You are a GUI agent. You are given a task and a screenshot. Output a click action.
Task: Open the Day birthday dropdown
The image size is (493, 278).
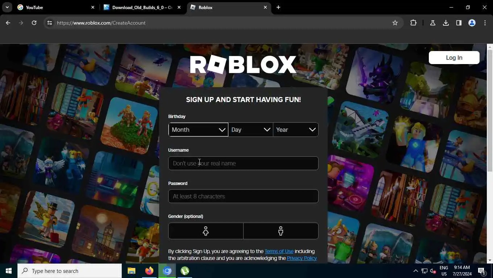point(250,130)
